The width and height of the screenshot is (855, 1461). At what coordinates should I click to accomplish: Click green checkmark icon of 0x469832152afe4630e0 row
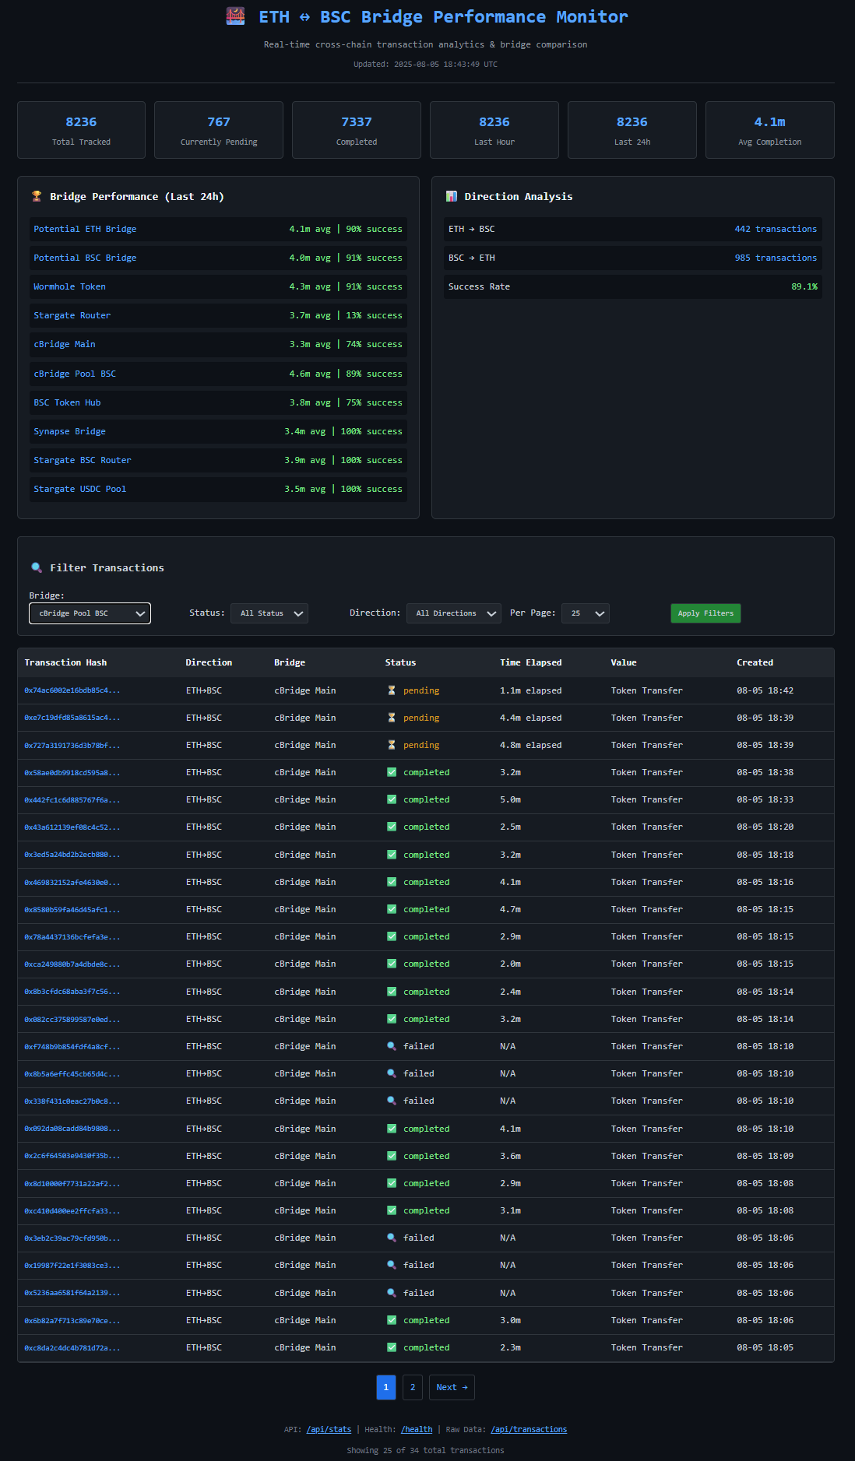[392, 882]
